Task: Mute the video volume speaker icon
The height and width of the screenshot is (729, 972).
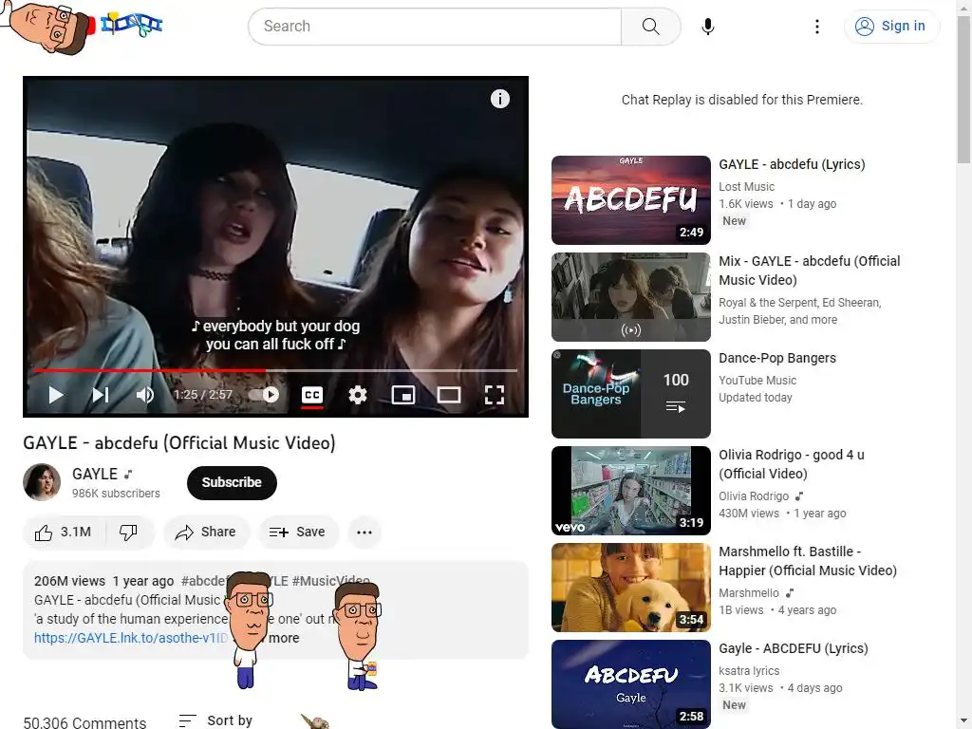Action: [x=145, y=395]
